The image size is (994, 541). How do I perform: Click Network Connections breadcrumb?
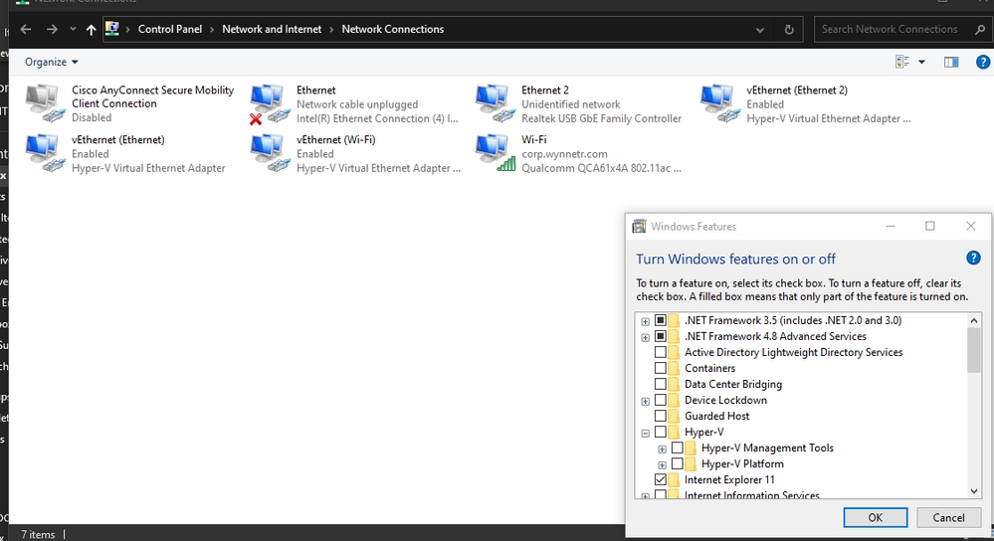[x=392, y=29]
